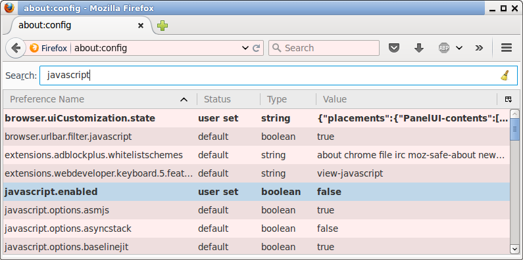Open the Pocket toolbar icon
This screenshot has height=260, width=523.
click(394, 48)
